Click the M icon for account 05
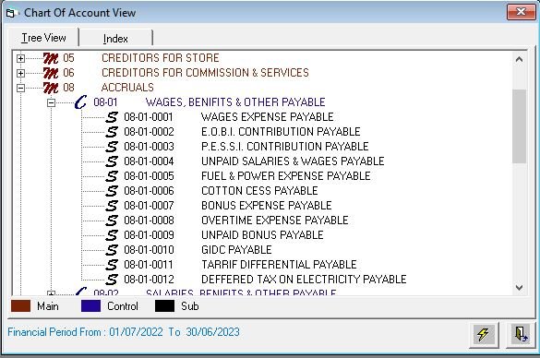 (x=51, y=58)
